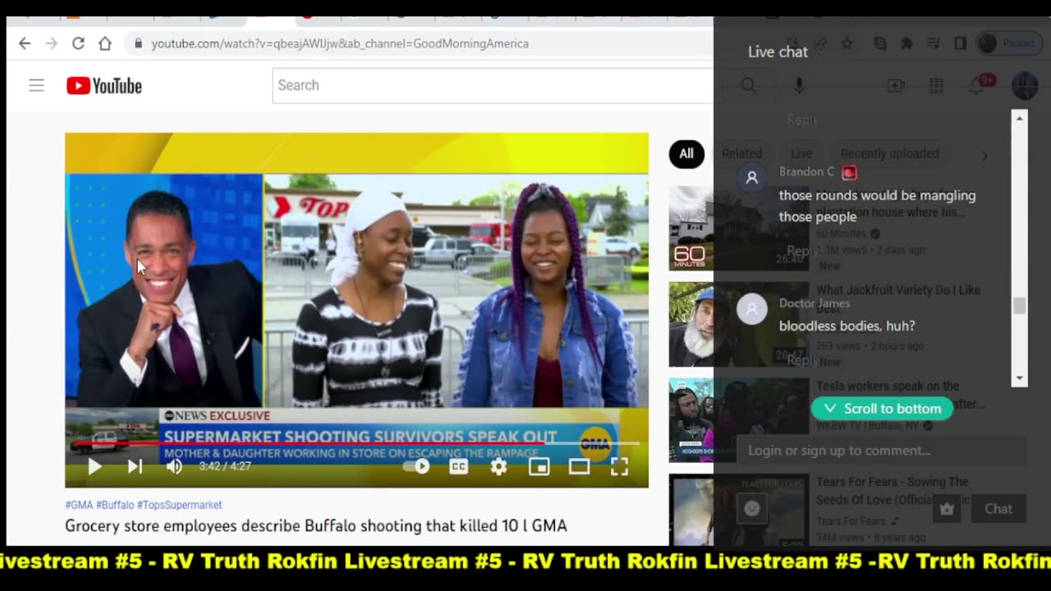
Task: Click the YouTube search magnifier button
Action: [748, 85]
